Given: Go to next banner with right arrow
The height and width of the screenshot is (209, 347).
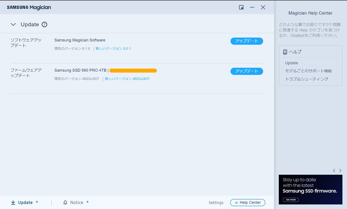Looking at the screenshot, I should pos(340,171).
